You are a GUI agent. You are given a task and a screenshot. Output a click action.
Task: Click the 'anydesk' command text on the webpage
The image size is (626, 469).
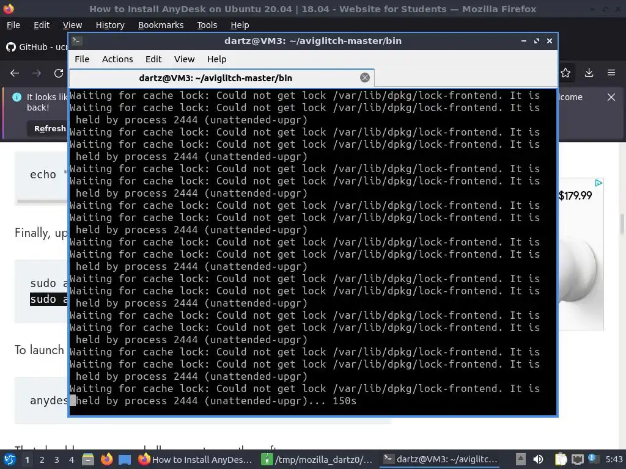coord(49,401)
